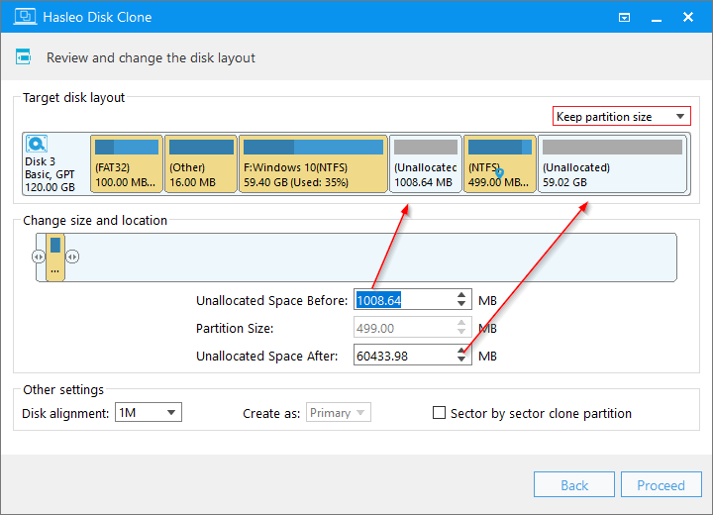Select the 59.02 GB unallocated block

pos(613,163)
